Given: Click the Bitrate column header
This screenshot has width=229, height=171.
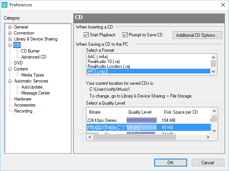Looking at the screenshot, I should click(x=106, y=112).
